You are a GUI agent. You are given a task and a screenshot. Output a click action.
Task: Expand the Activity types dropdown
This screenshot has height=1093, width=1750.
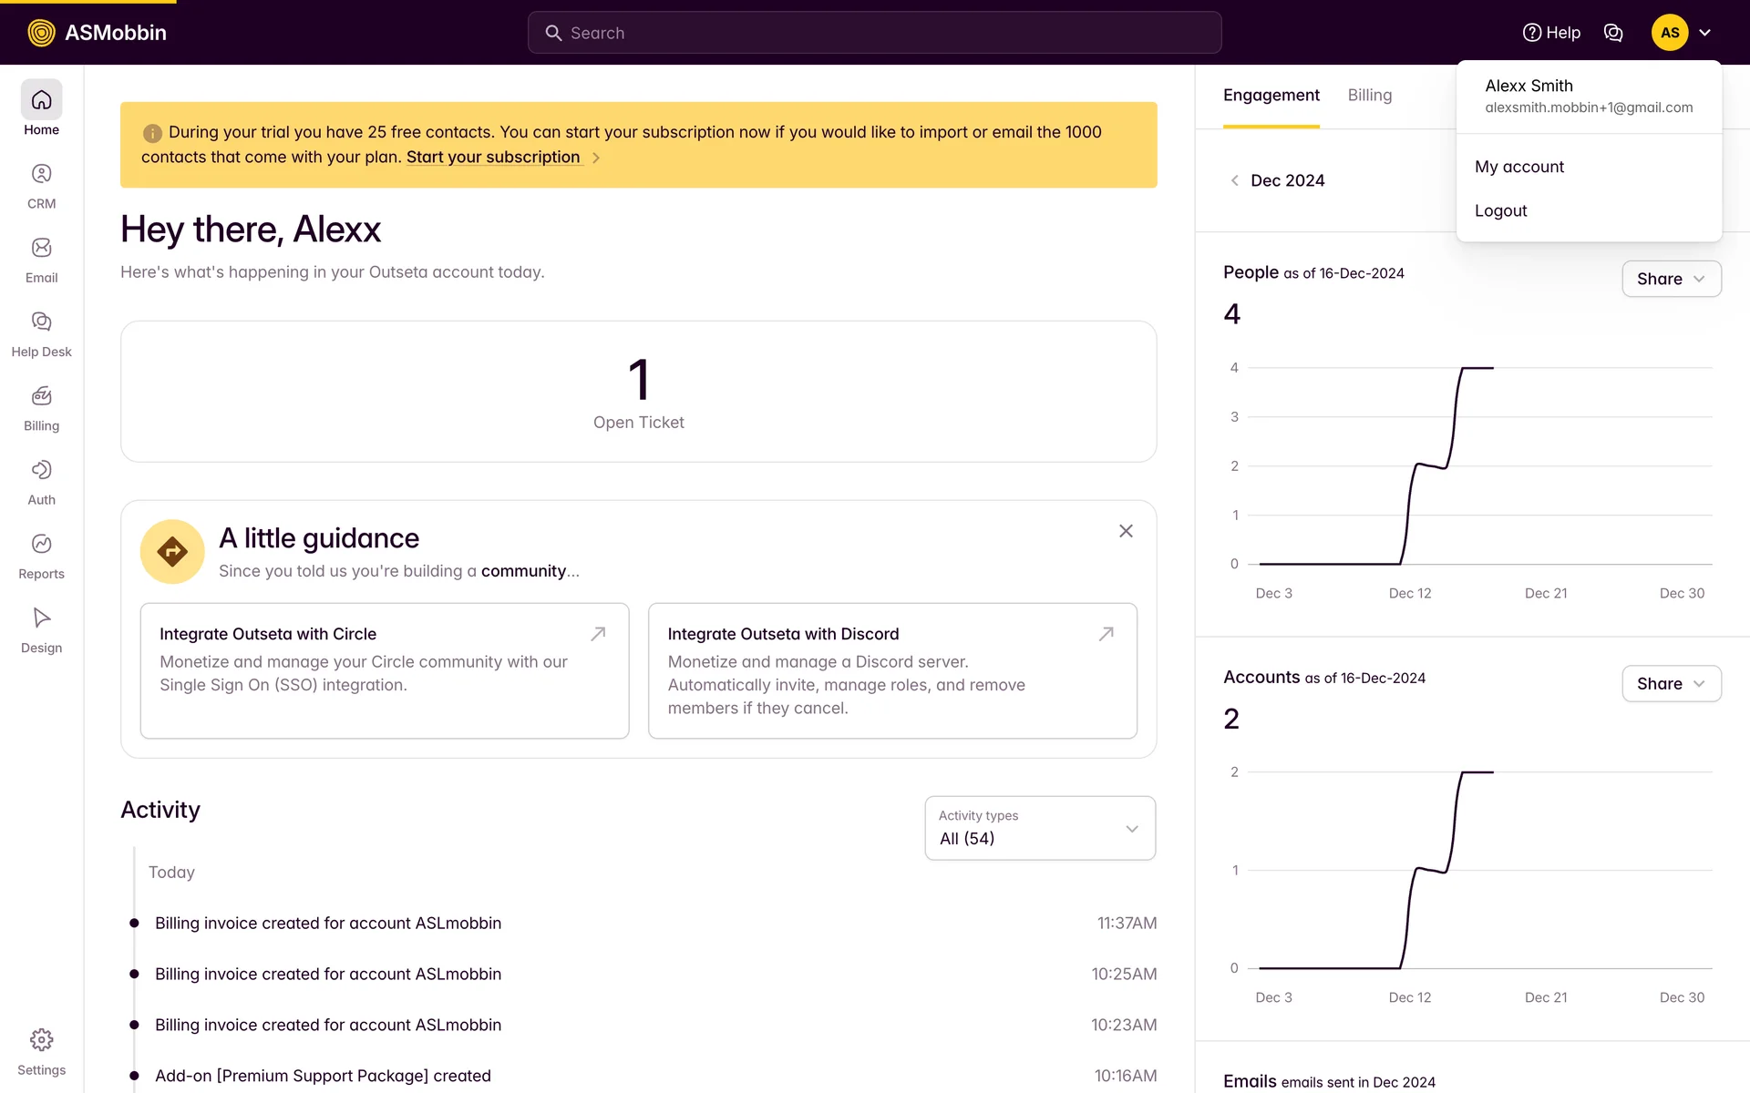(1040, 828)
